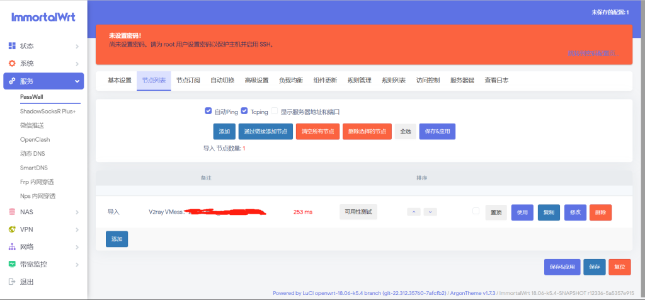Image resolution: width=645 pixels, height=300 pixels.
Task: Click the 网络 network icon in sidebar
Action: 12,246
